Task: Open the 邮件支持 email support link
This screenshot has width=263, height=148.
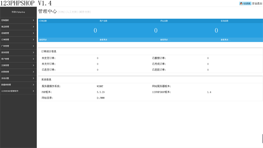Action: [x=85, y=12]
